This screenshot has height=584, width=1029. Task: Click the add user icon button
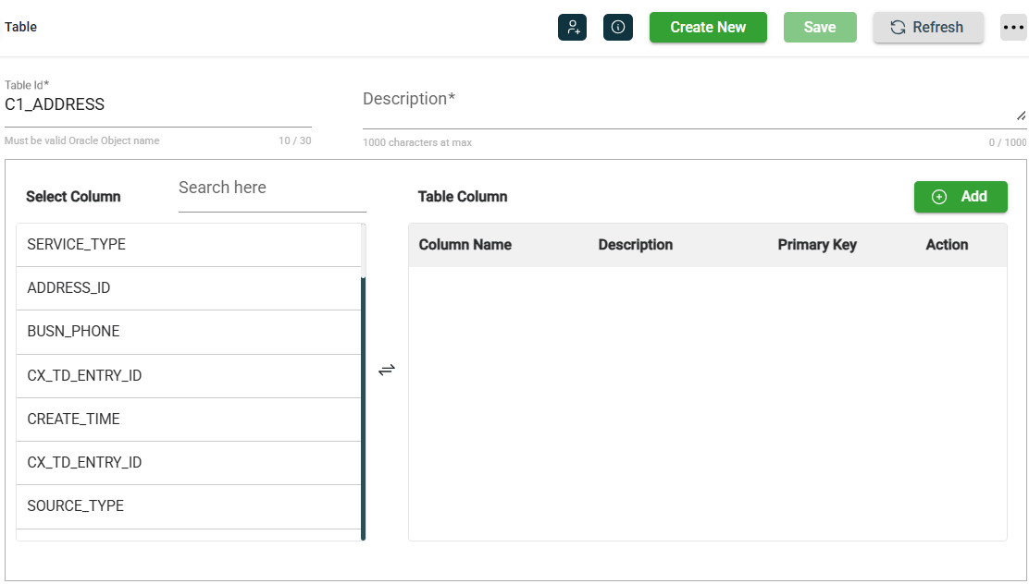click(572, 28)
